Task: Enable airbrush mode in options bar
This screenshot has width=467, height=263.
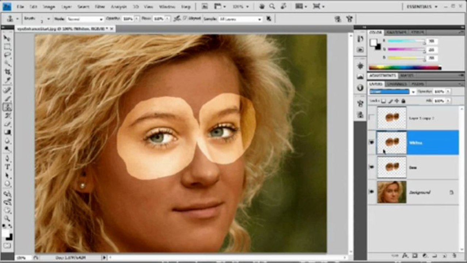Action: coord(177,19)
